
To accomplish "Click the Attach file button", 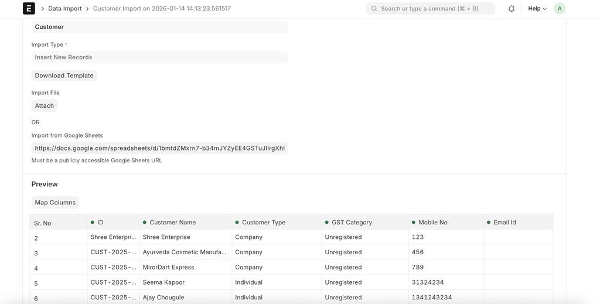I will [45, 106].
